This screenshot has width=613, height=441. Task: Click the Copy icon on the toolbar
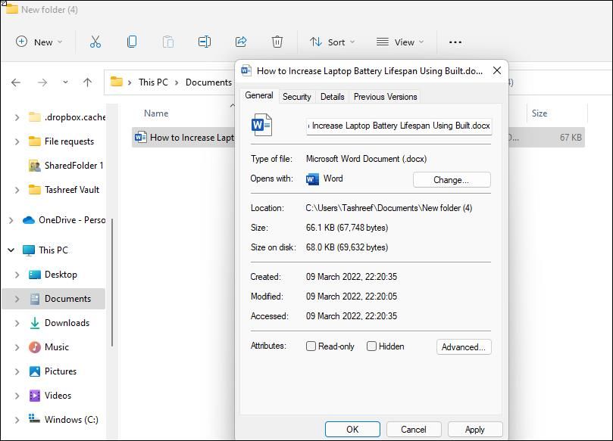point(131,42)
